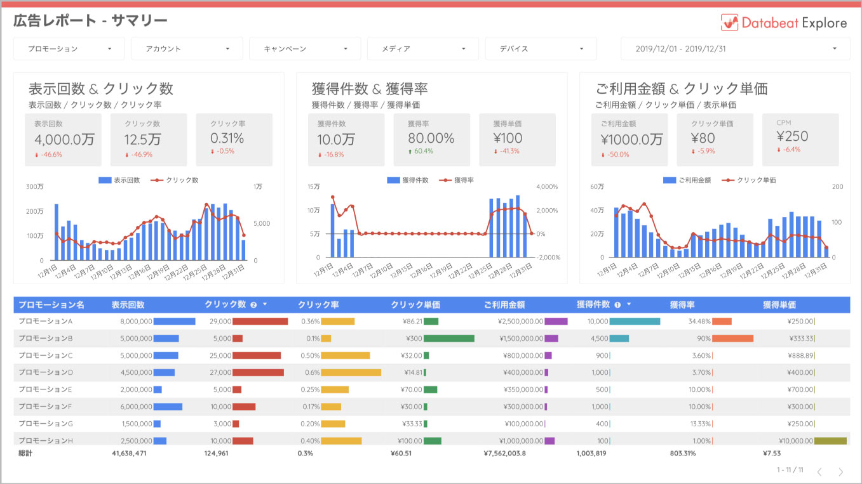This screenshot has width=862, height=484.
Task: Click the ご利用金額 scorecard showing ¥1000.0万
Action: pyautogui.click(x=630, y=140)
